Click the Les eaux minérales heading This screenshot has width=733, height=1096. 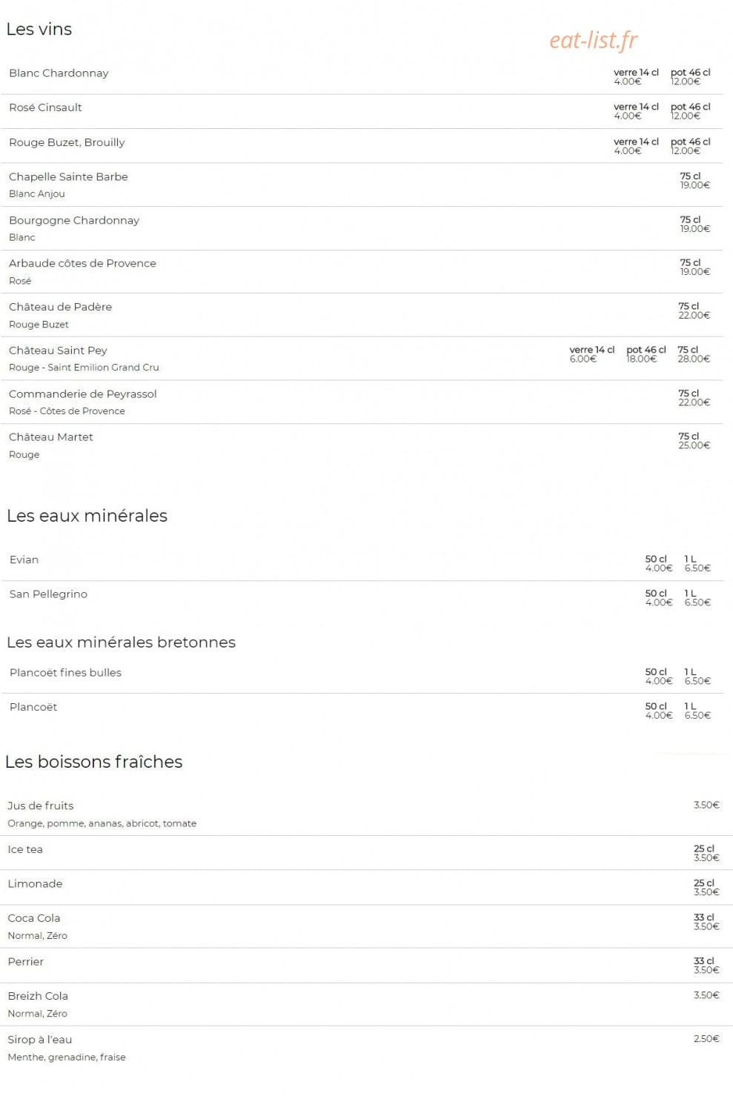pyautogui.click(x=87, y=516)
